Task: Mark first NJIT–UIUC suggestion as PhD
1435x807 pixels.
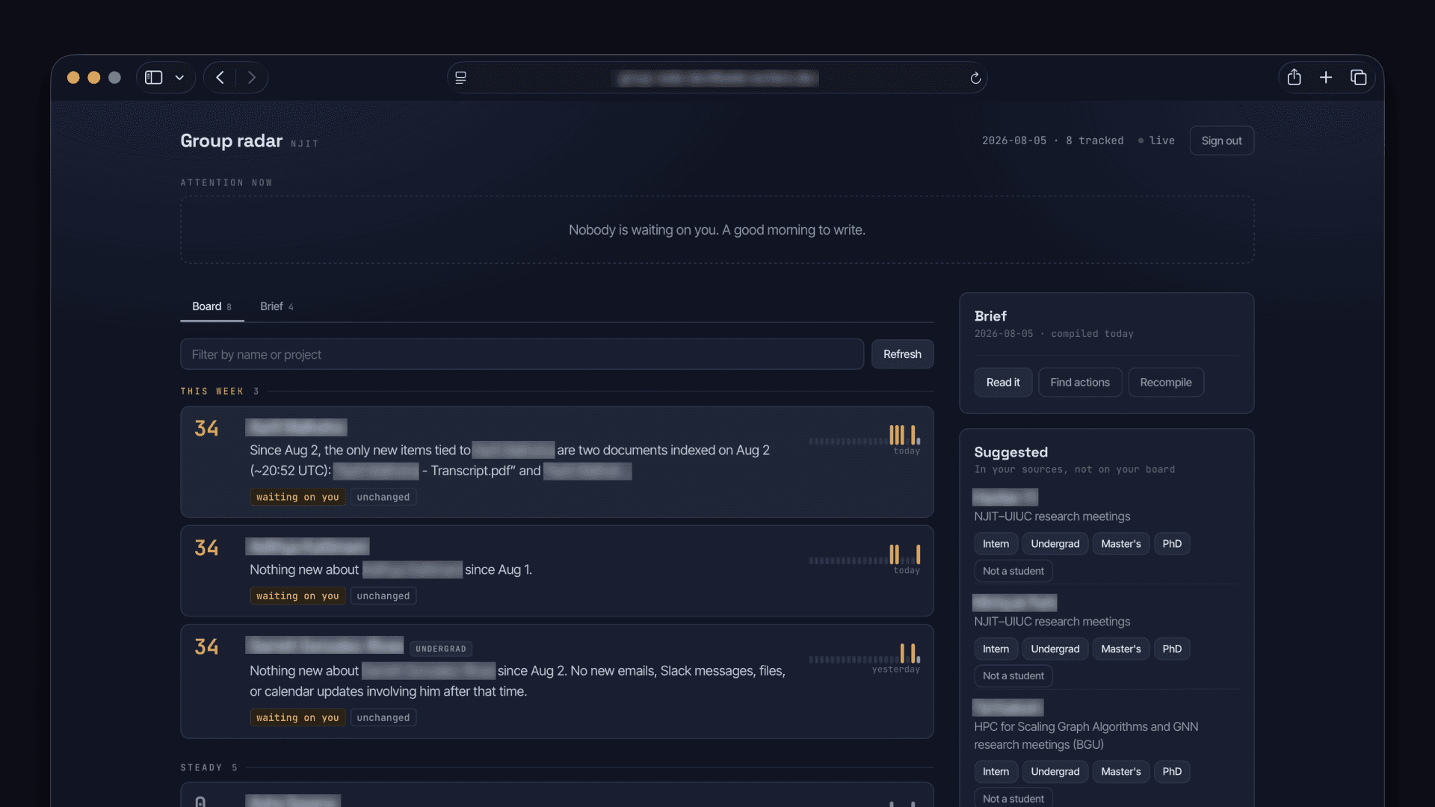Action: click(1172, 544)
